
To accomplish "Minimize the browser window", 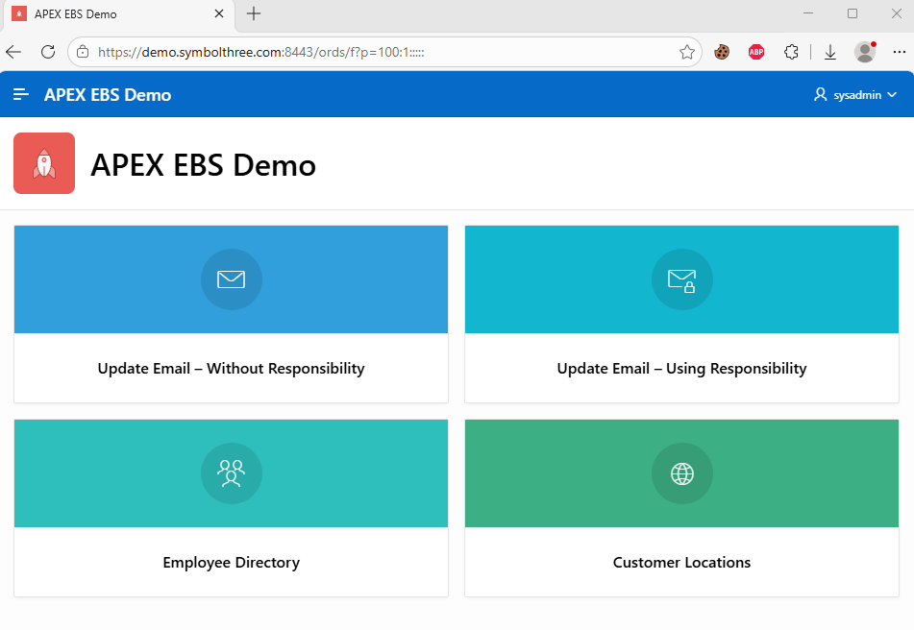I will [808, 13].
